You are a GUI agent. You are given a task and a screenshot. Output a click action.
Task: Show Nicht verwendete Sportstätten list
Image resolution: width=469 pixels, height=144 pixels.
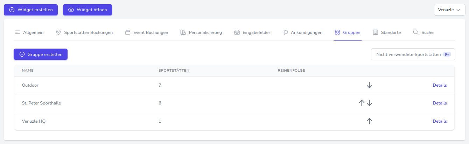[413, 54]
